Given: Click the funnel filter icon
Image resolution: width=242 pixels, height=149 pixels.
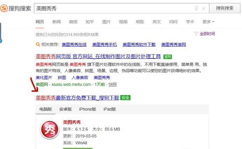Looking at the screenshot, I should [196, 34].
